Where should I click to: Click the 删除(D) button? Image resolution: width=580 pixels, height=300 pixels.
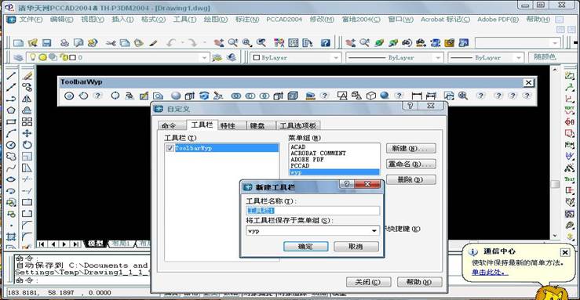411,179
